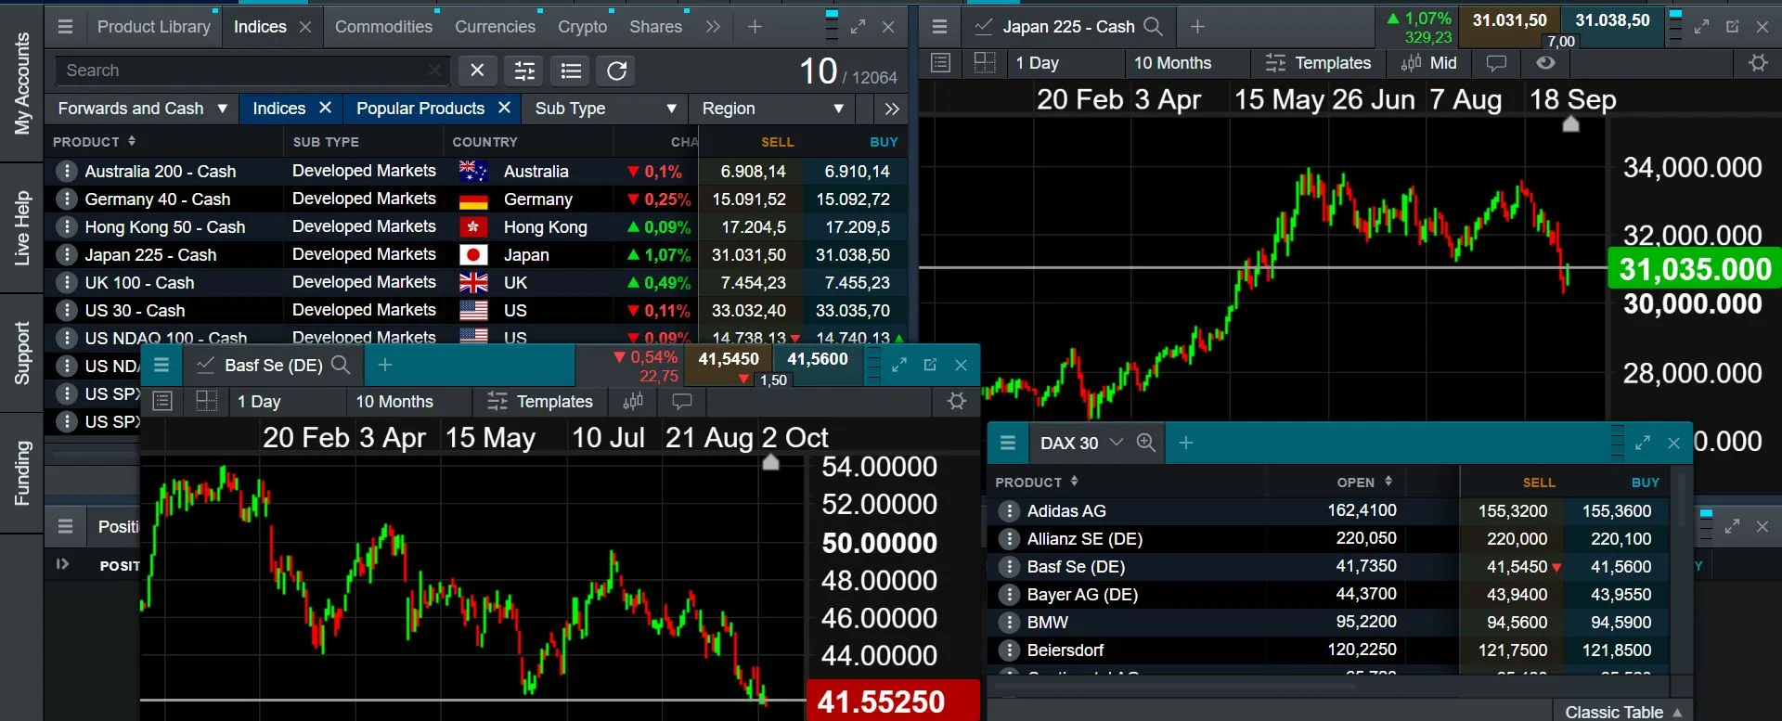
Task: Open options menu for Bayer AG (DE)
Action: [x=1009, y=595]
